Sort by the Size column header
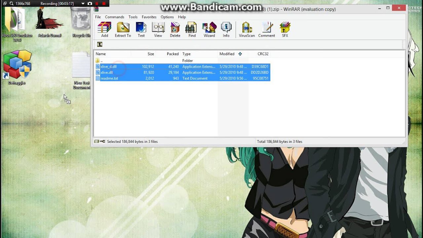 (143, 54)
